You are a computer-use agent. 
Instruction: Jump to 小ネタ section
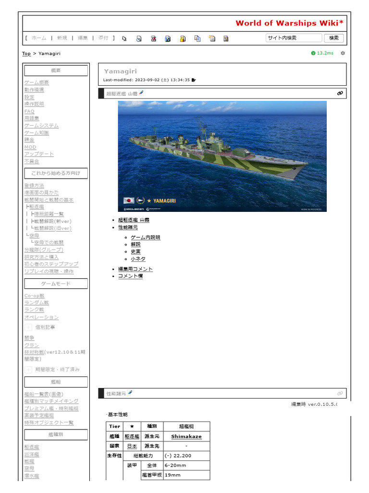tap(138, 259)
